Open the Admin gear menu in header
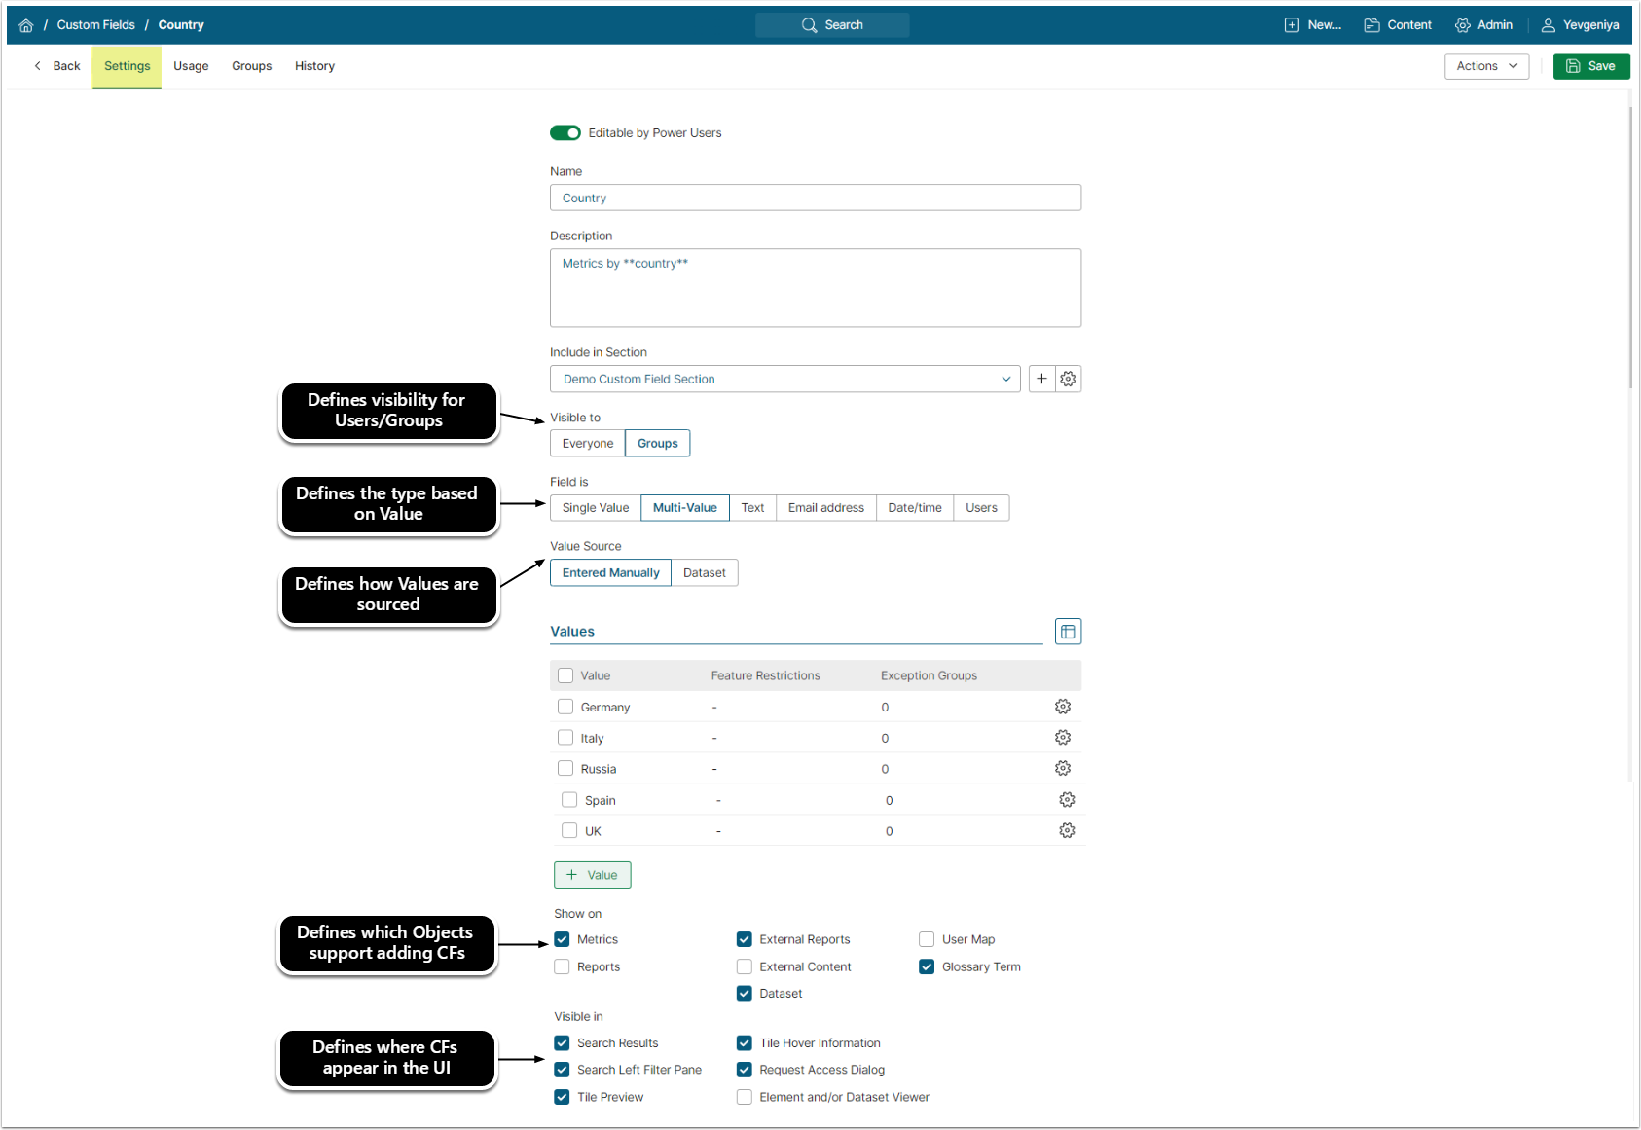This screenshot has width=1641, height=1130. click(x=1483, y=25)
